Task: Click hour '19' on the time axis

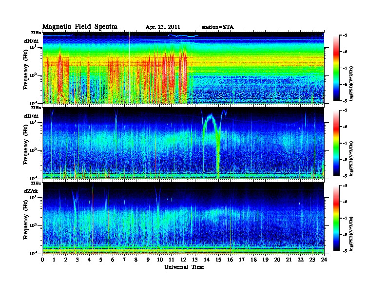Action: pos(265,260)
